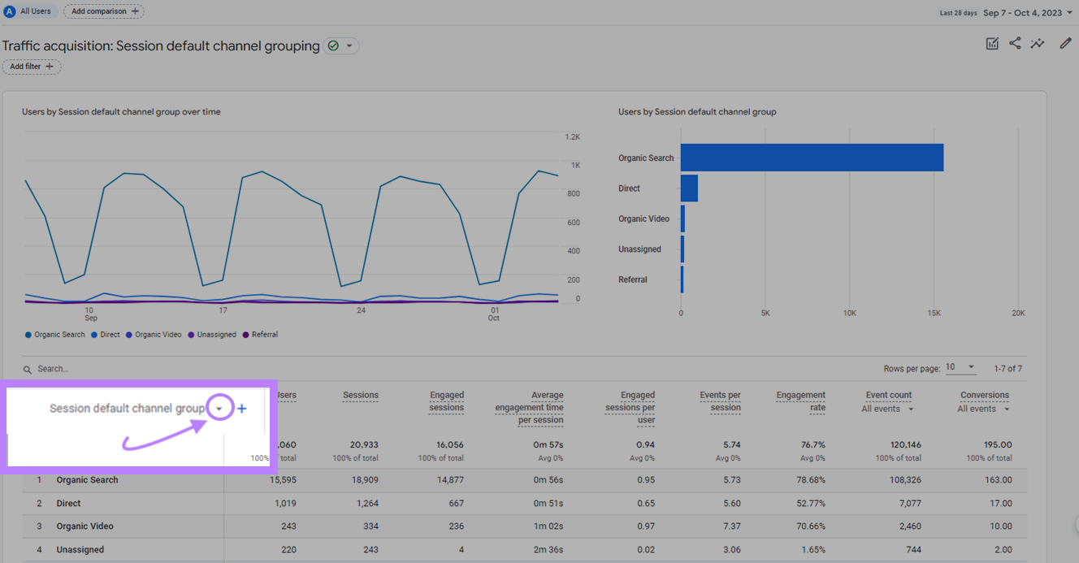Click the plus icon to add secondary dimension

point(241,409)
